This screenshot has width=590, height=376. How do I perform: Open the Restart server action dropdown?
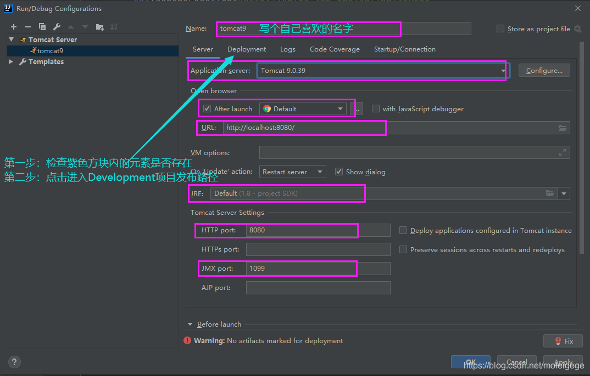point(292,172)
